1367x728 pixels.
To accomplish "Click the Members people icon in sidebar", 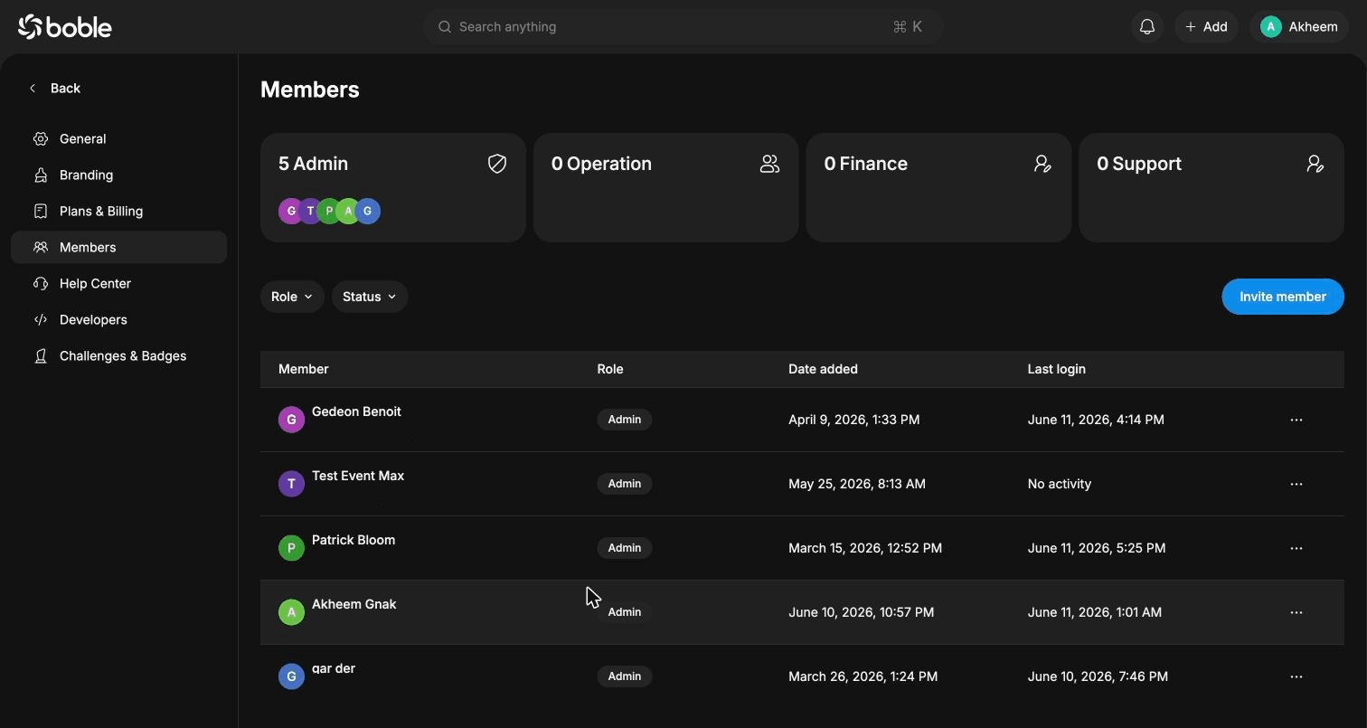I will click(41, 247).
